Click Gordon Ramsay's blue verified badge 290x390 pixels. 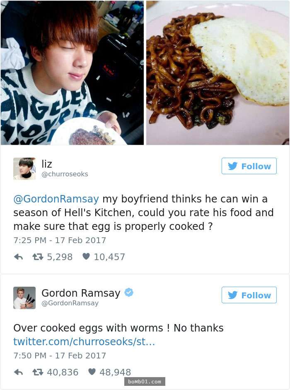coord(129,292)
